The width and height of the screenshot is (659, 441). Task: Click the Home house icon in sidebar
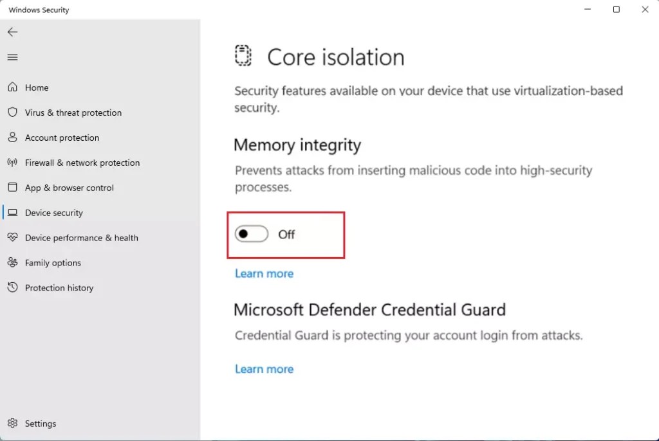(x=13, y=87)
